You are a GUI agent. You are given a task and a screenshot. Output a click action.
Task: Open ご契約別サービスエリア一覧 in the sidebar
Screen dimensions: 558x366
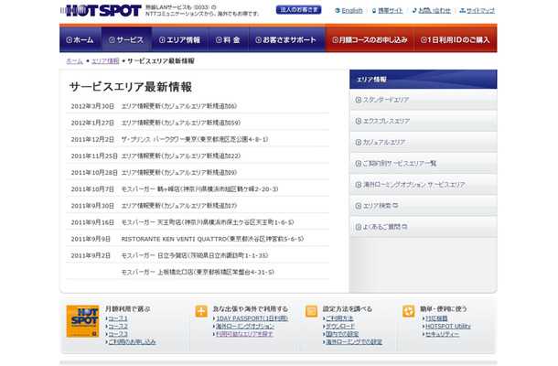pos(424,164)
